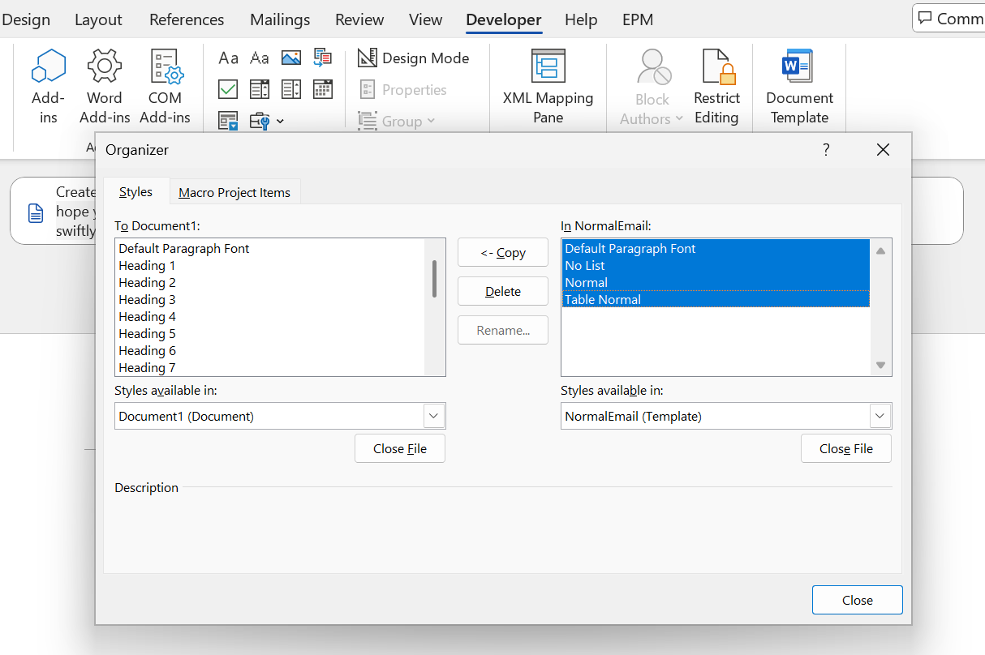Screen dimensions: 985x655
Task: Open the XML Mapping Pane
Action: (x=548, y=87)
